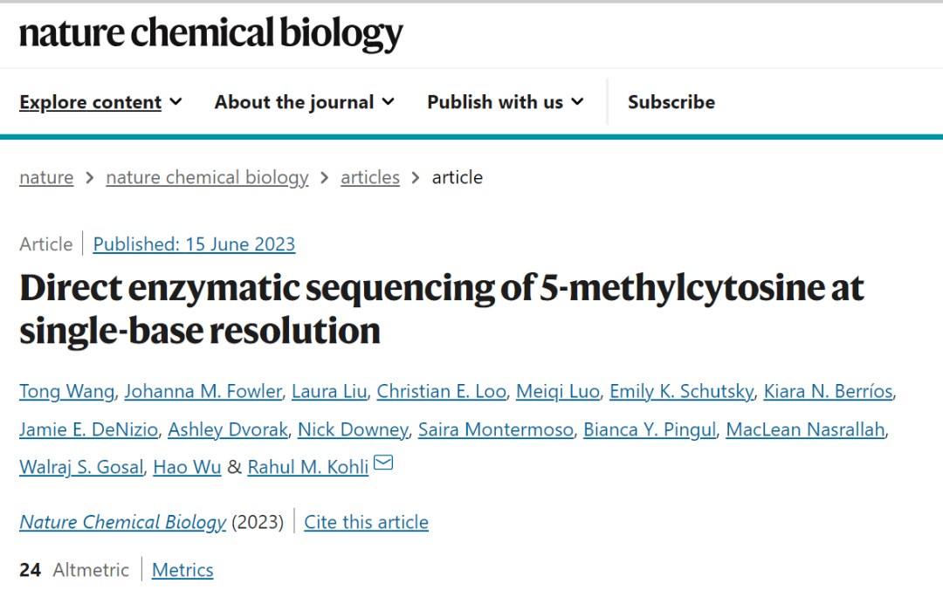Open author Tong Wang's profile link
This screenshot has width=943, height=590.
pos(66,392)
